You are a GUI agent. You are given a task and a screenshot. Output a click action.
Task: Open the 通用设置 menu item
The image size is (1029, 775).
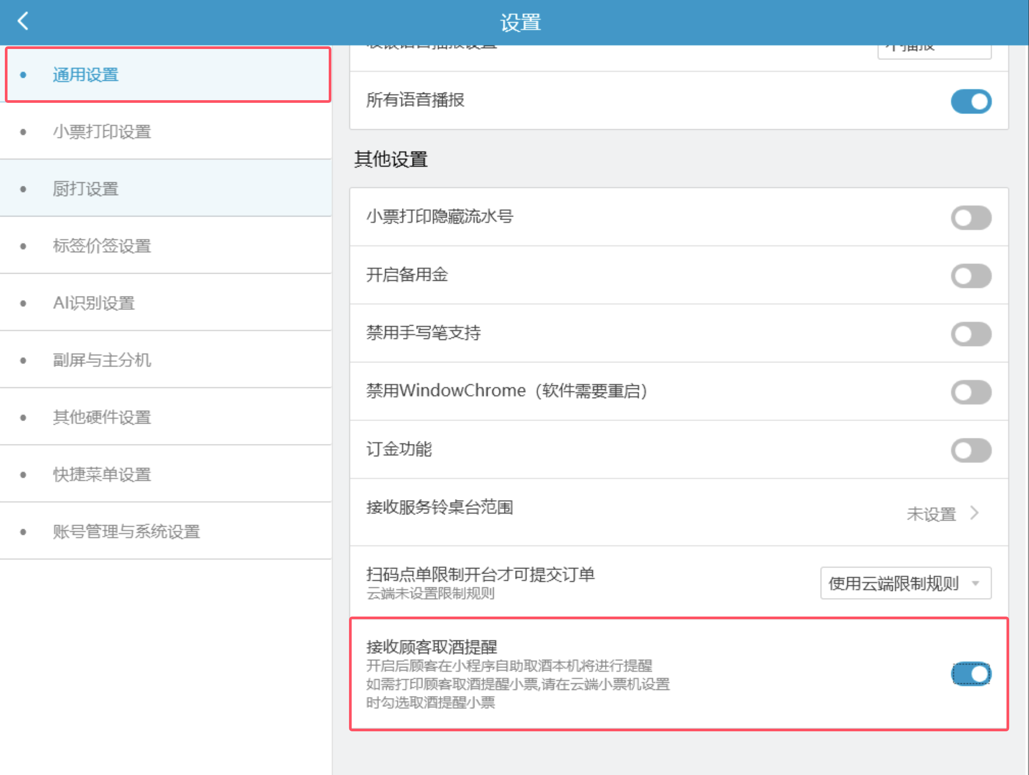pos(86,75)
